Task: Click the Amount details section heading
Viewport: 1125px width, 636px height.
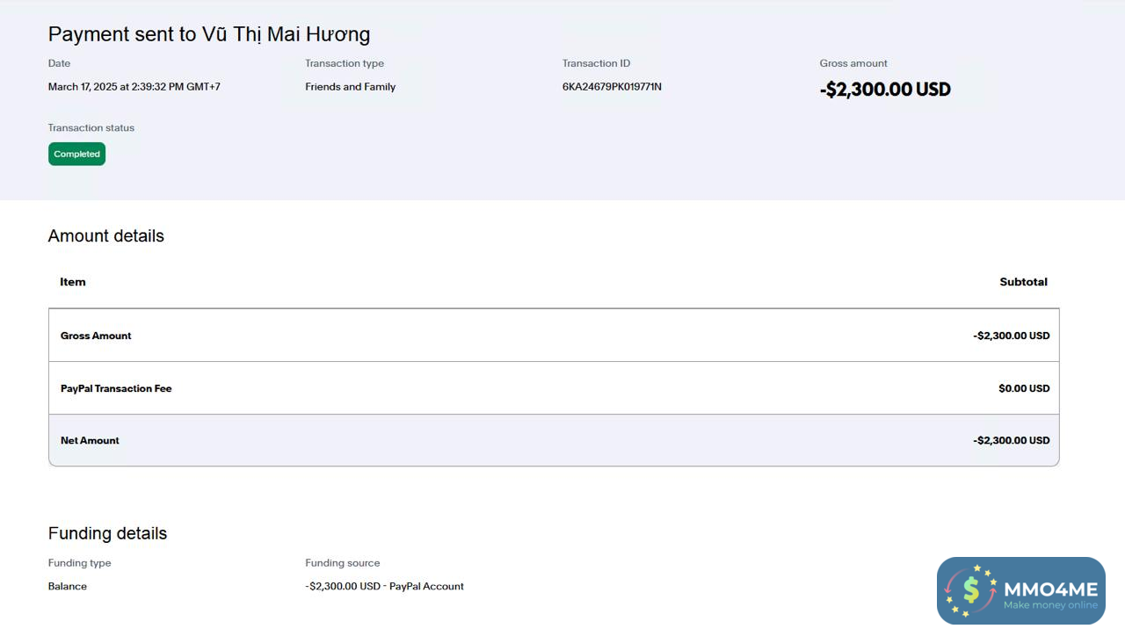Action: click(105, 235)
